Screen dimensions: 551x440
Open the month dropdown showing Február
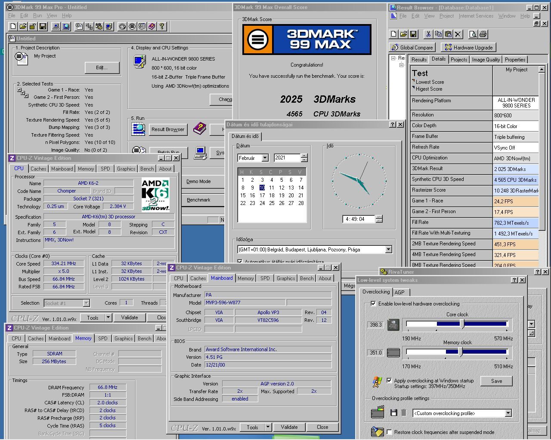265,158
